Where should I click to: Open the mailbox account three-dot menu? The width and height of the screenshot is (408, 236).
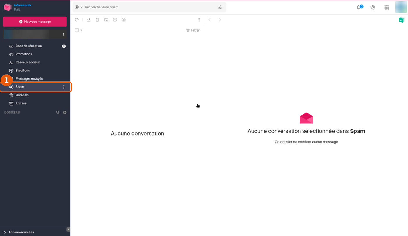click(64, 34)
